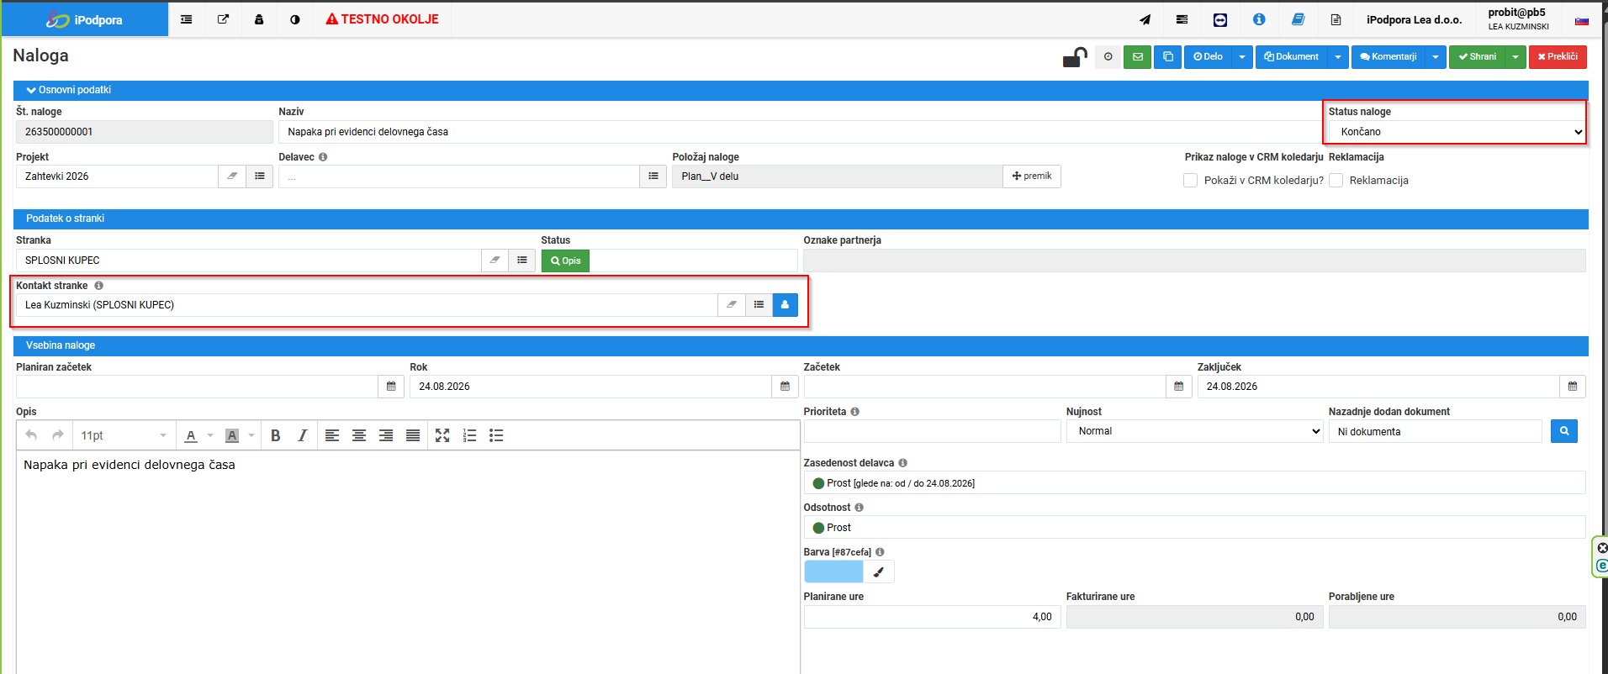Open calendar for Zaključek date
This screenshot has height=674, width=1608.
point(1573,387)
